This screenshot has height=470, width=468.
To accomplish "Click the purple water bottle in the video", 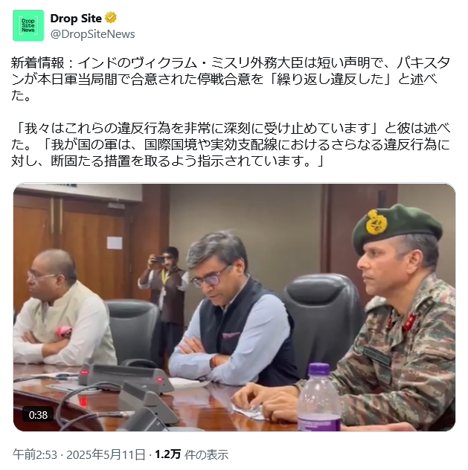I will click(x=319, y=397).
